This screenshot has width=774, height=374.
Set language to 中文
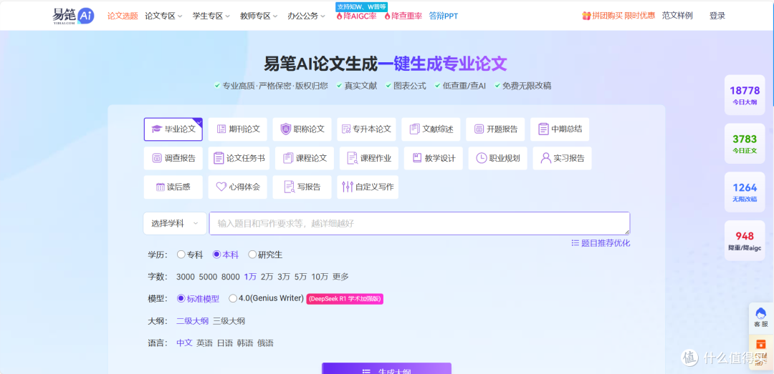coord(185,343)
